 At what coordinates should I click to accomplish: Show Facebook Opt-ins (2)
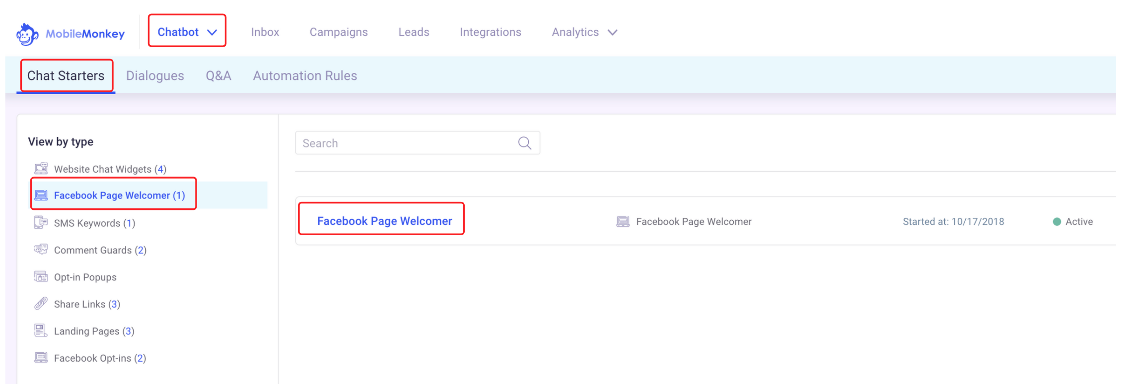[x=100, y=358]
